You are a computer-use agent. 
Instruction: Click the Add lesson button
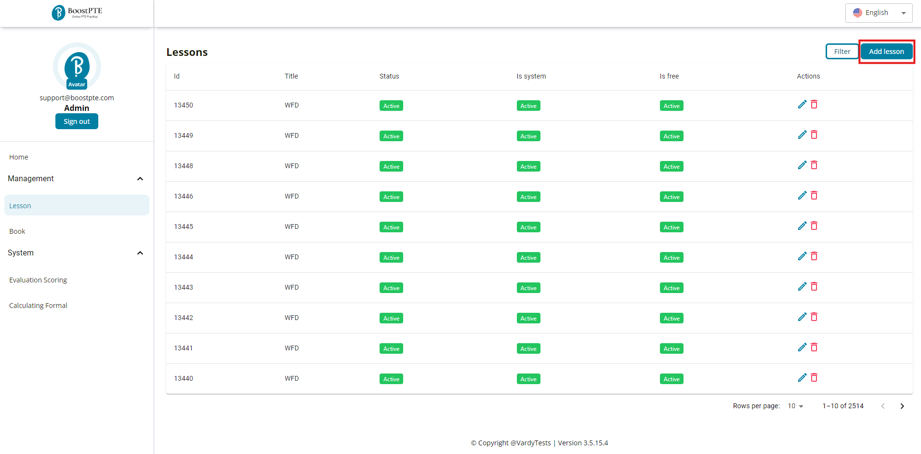click(886, 52)
